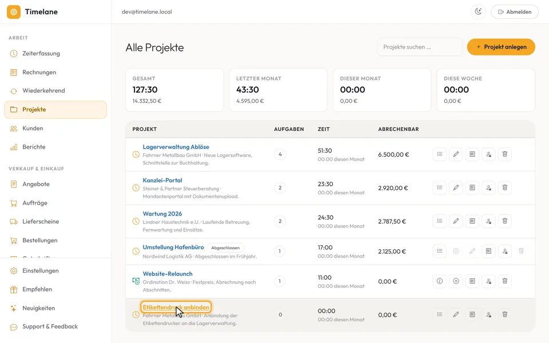The width and height of the screenshot is (549, 343).
Task: Click the Projekt anlegen button
Action: click(x=501, y=47)
